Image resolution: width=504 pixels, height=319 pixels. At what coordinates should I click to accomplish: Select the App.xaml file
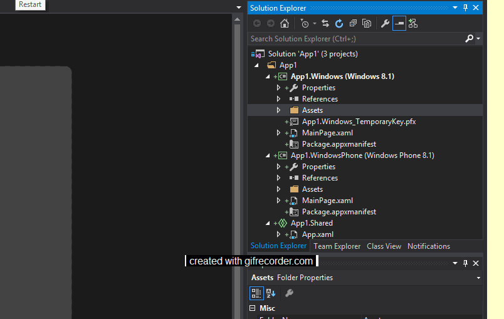318,234
